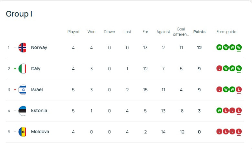This screenshot has height=149, width=252.
Task: Click the Israel flag icon
Action: coord(22,89)
